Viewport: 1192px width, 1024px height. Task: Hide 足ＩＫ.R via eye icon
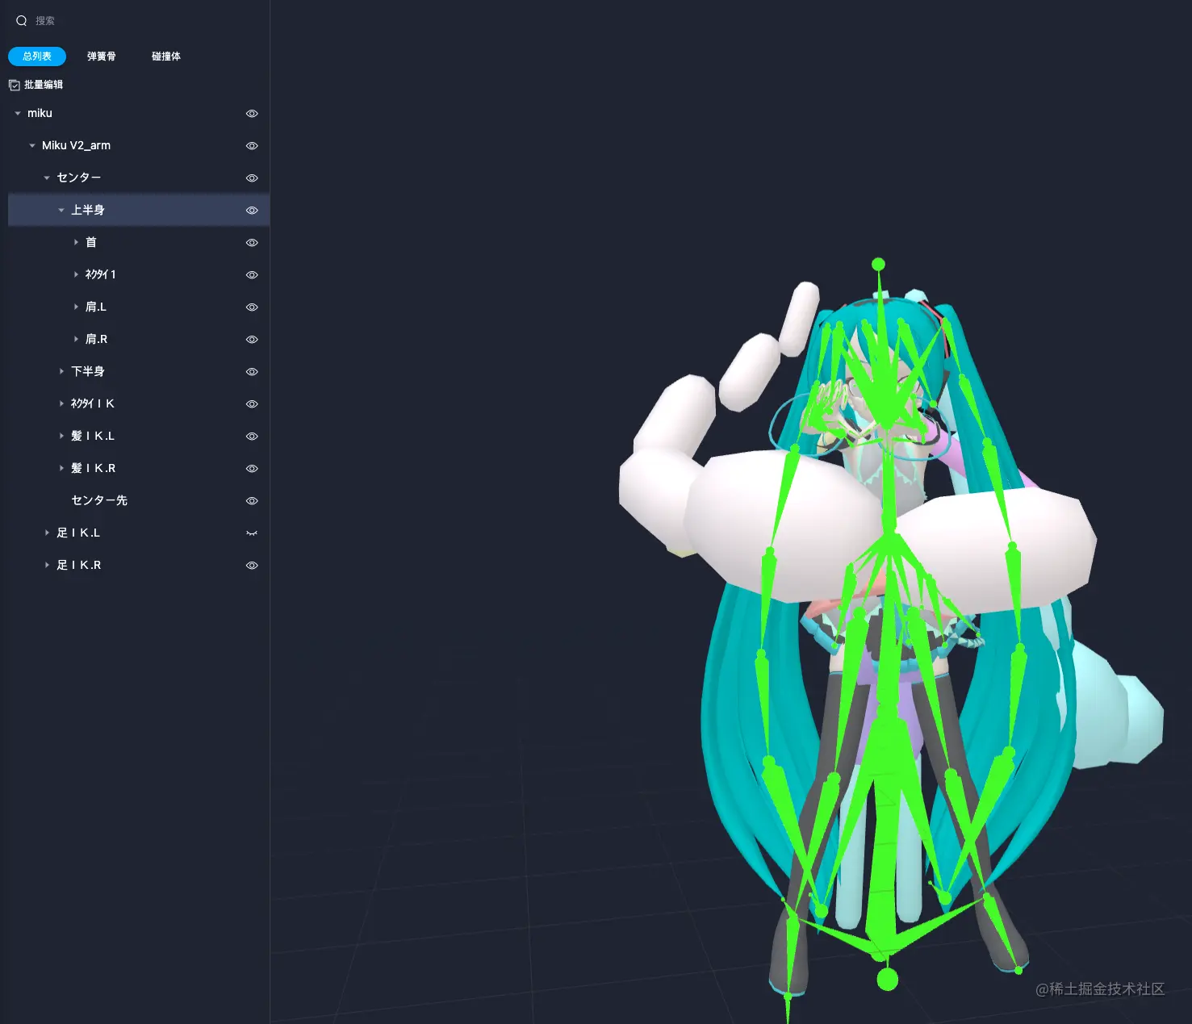252,566
